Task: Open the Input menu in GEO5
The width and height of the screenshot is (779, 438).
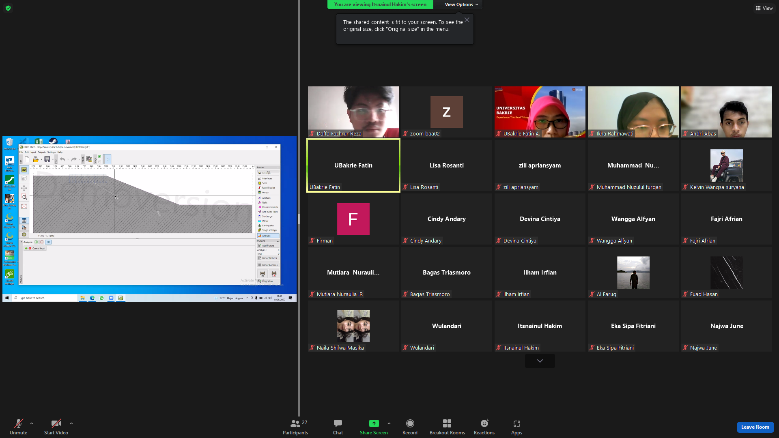Action: click(x=33, y=152)
